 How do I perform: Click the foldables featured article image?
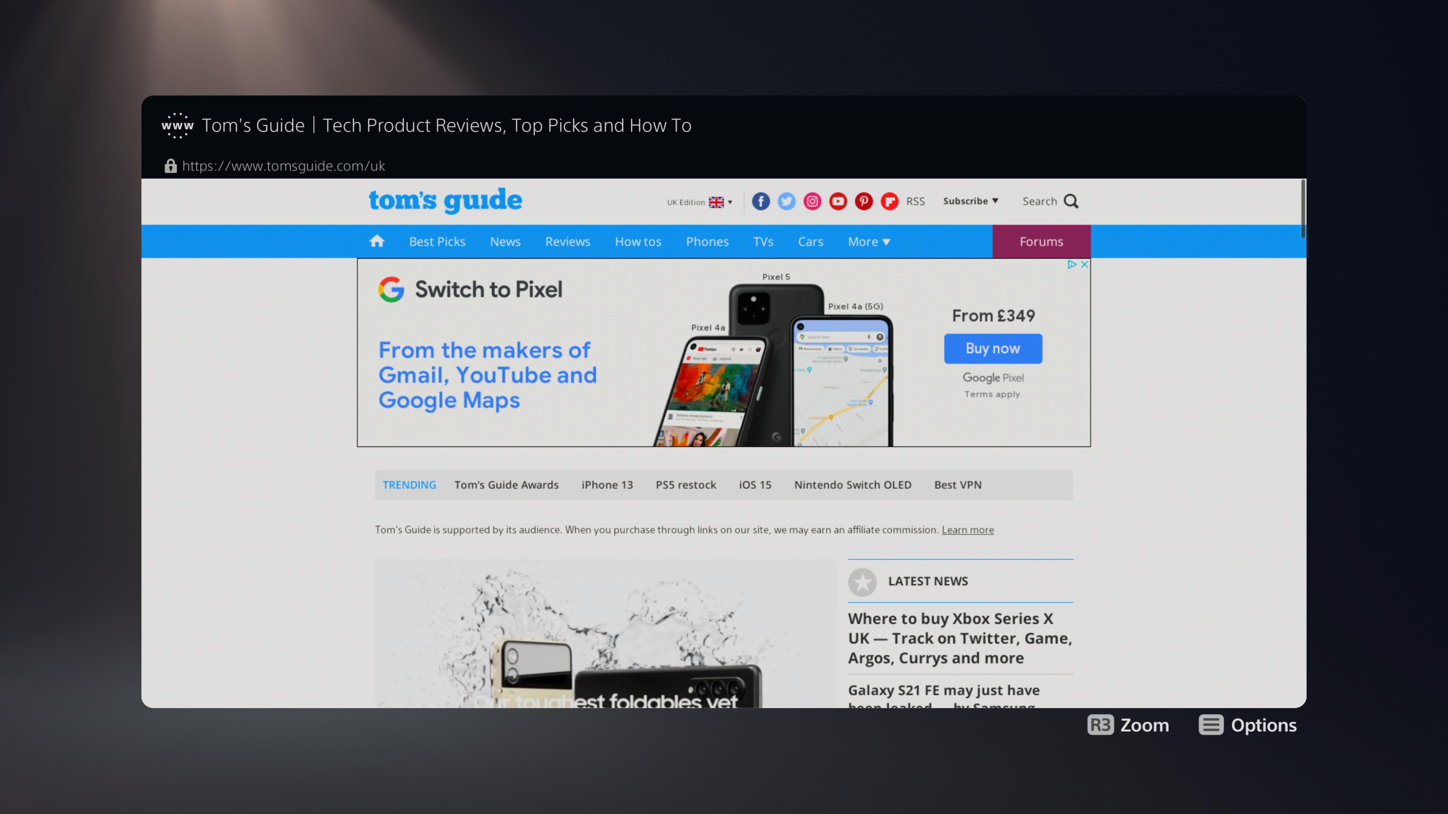[x=606, y=633]
